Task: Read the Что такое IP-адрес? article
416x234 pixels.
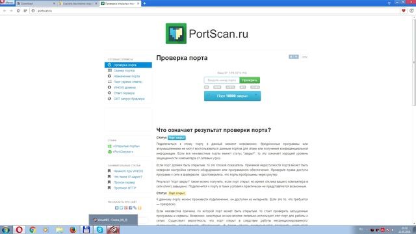Action: pyautogui.click(x=128, y=177)
